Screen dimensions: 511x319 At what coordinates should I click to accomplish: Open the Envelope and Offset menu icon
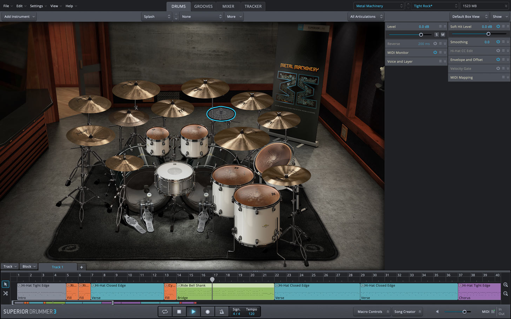point(503,60)
